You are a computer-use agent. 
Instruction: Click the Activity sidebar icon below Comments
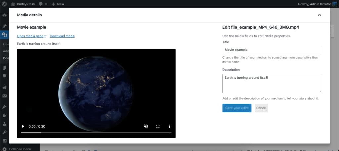pos(4,87)
